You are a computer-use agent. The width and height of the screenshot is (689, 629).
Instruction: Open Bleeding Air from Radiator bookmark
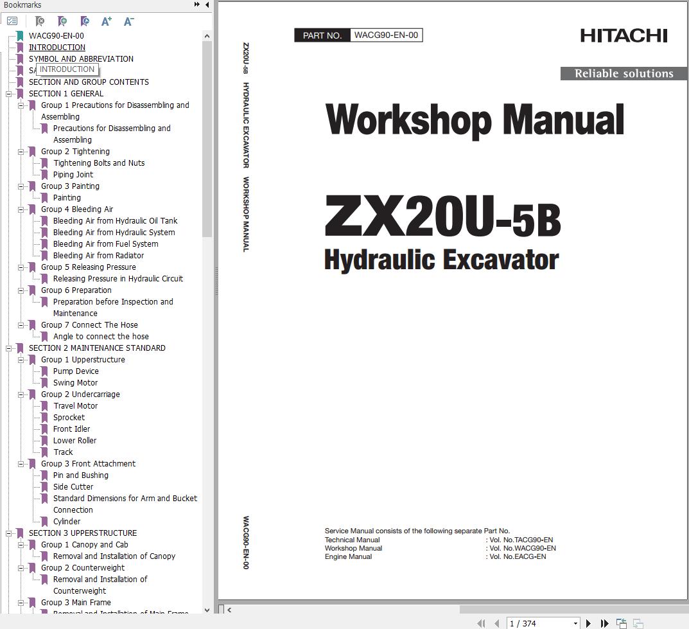pos(98,255)
